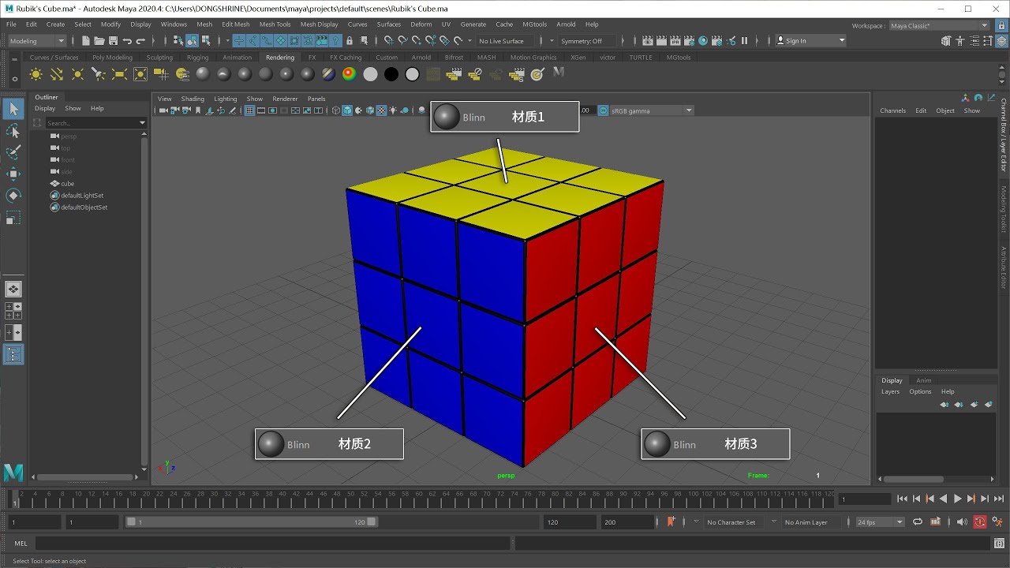Toggle the viewport grid display
The height and width of the screenshot is (568, 1010).
coord(249,110)
